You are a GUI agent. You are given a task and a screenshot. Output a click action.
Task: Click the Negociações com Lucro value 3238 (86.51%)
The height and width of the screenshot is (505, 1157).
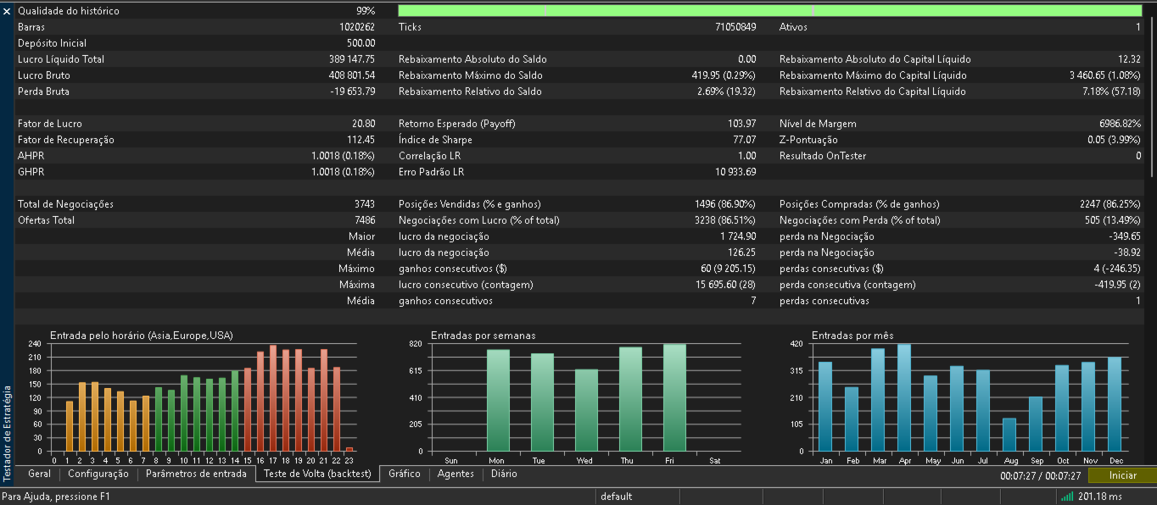pyautogui.click(x=724, y=220)
